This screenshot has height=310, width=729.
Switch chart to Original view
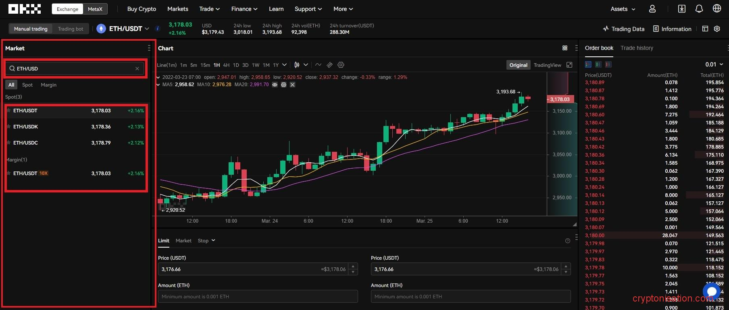[x=518, y=65]
